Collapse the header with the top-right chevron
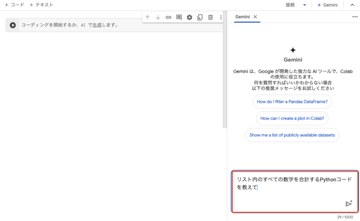360x221 pixels. click(352, 5)
